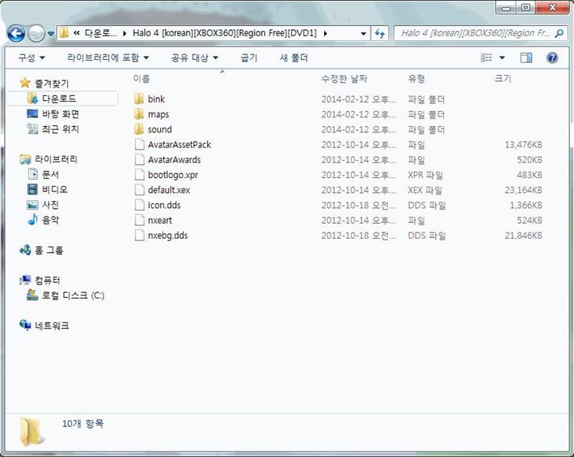Select 홈 그룹 in navigation pane
574x457 pixels.
[49, 250]
